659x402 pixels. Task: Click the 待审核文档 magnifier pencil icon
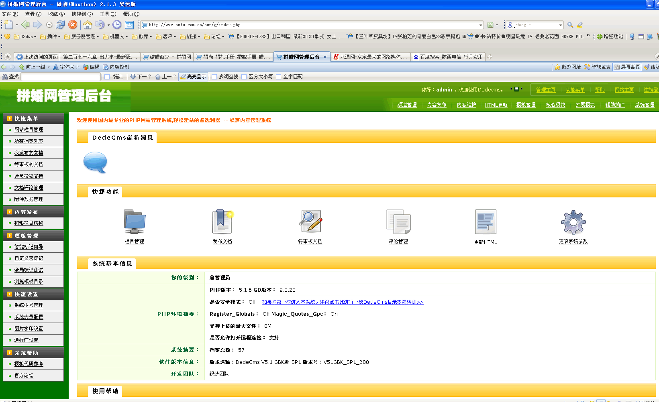click(x=310, y=221)
